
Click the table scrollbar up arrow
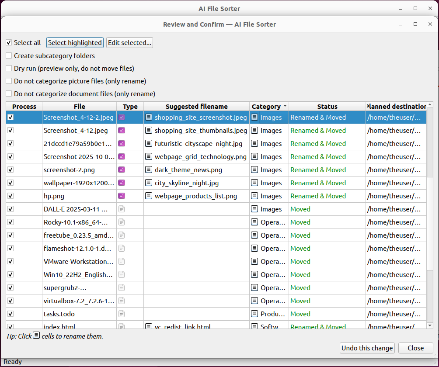430,104
